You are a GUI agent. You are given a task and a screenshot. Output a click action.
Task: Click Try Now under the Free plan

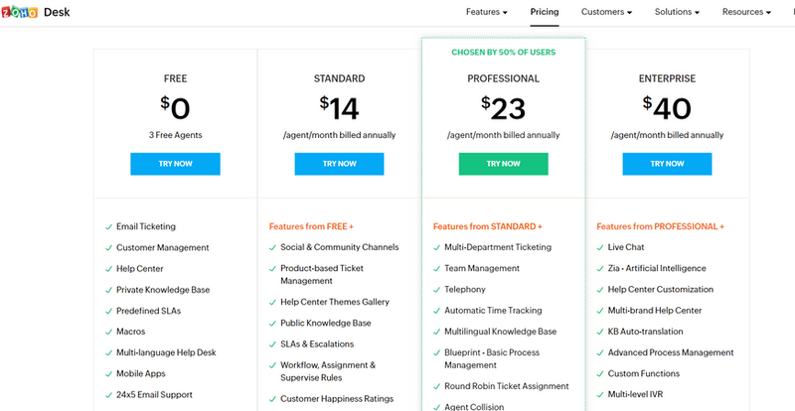[176, 164]
